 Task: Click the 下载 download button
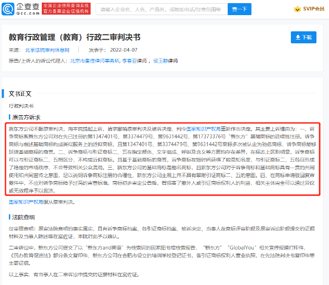point(303,38)
